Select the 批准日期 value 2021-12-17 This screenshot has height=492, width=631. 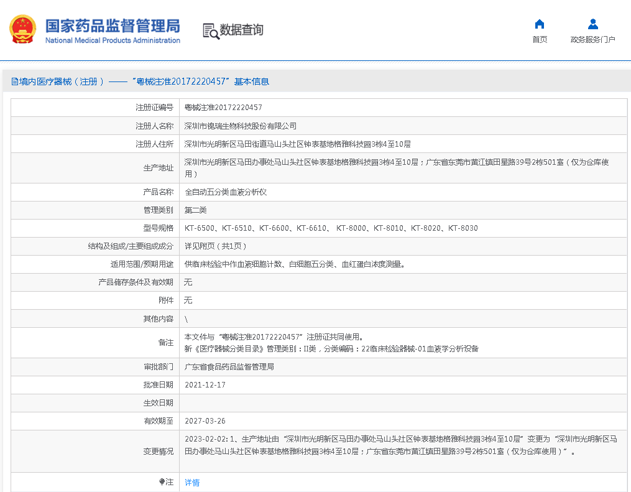tap(205, 384)
